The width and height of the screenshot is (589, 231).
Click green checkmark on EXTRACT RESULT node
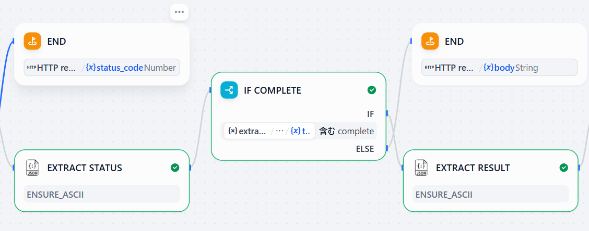tap(563, 168)
